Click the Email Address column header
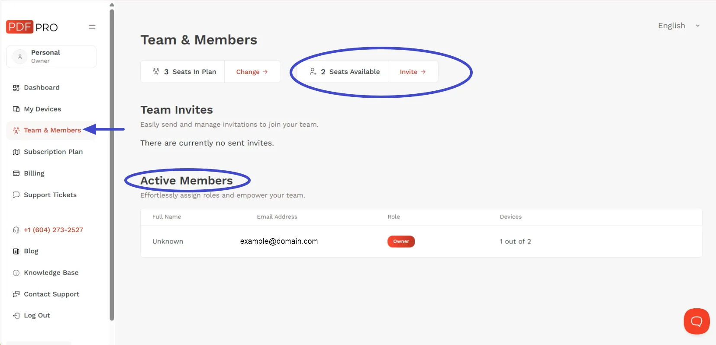The width and height of the screenshot is (716, 345). pyautogui.click(x=277, y=217)
